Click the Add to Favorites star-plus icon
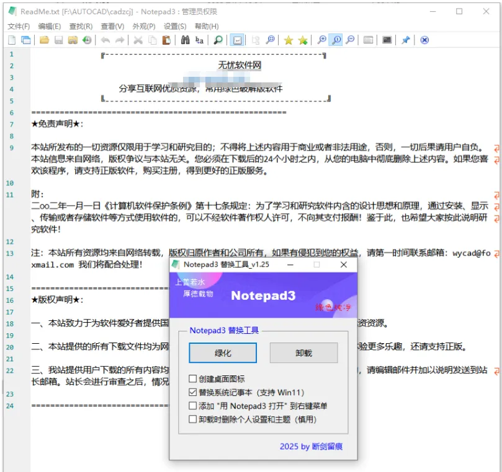This screenshot has height=472, width=502. [x=303, y=40]
